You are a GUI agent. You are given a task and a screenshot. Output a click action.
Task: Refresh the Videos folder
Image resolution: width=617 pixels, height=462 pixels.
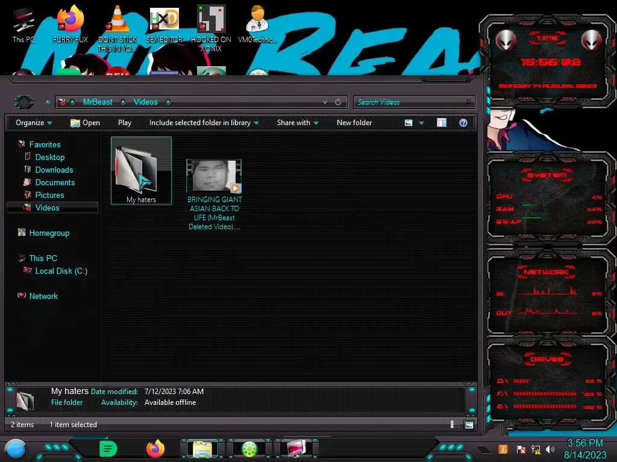tap(338, 102)
